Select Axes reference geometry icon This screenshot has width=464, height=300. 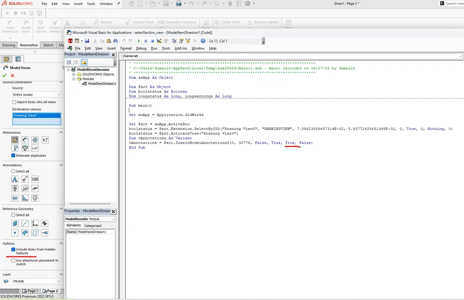pos(25,223)
